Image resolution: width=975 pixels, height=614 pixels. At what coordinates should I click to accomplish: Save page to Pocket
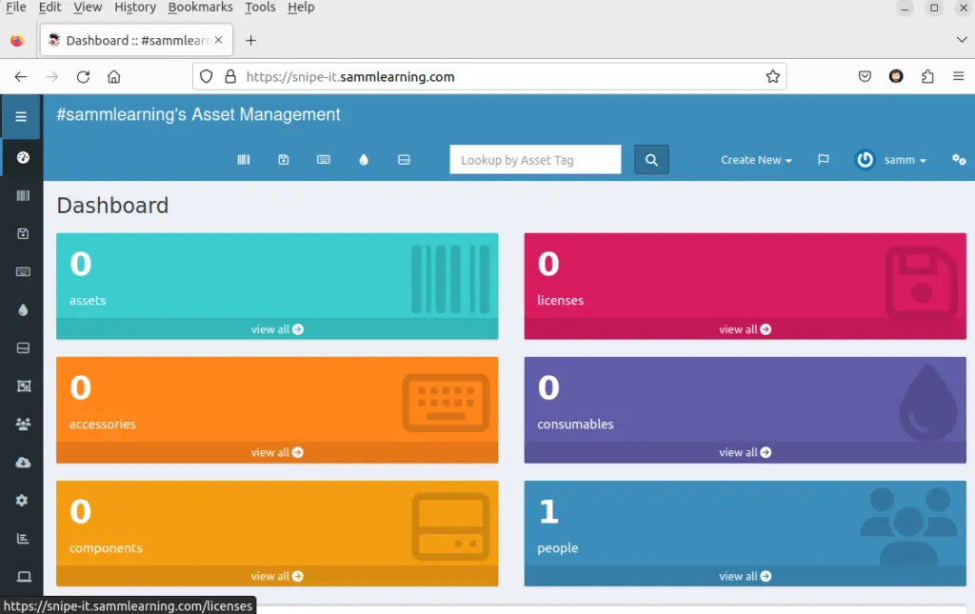pos(865,76)
